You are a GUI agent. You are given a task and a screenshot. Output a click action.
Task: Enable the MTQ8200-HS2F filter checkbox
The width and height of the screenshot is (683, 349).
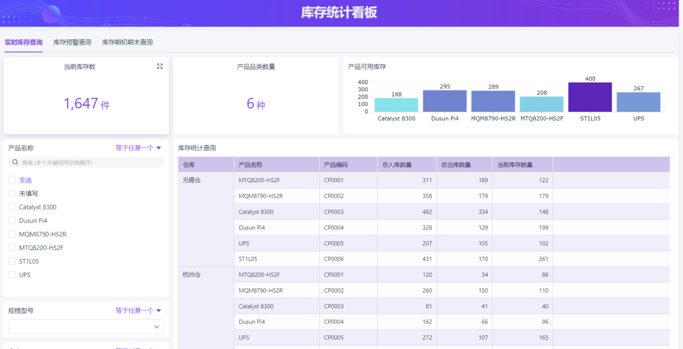coord(12,248)
